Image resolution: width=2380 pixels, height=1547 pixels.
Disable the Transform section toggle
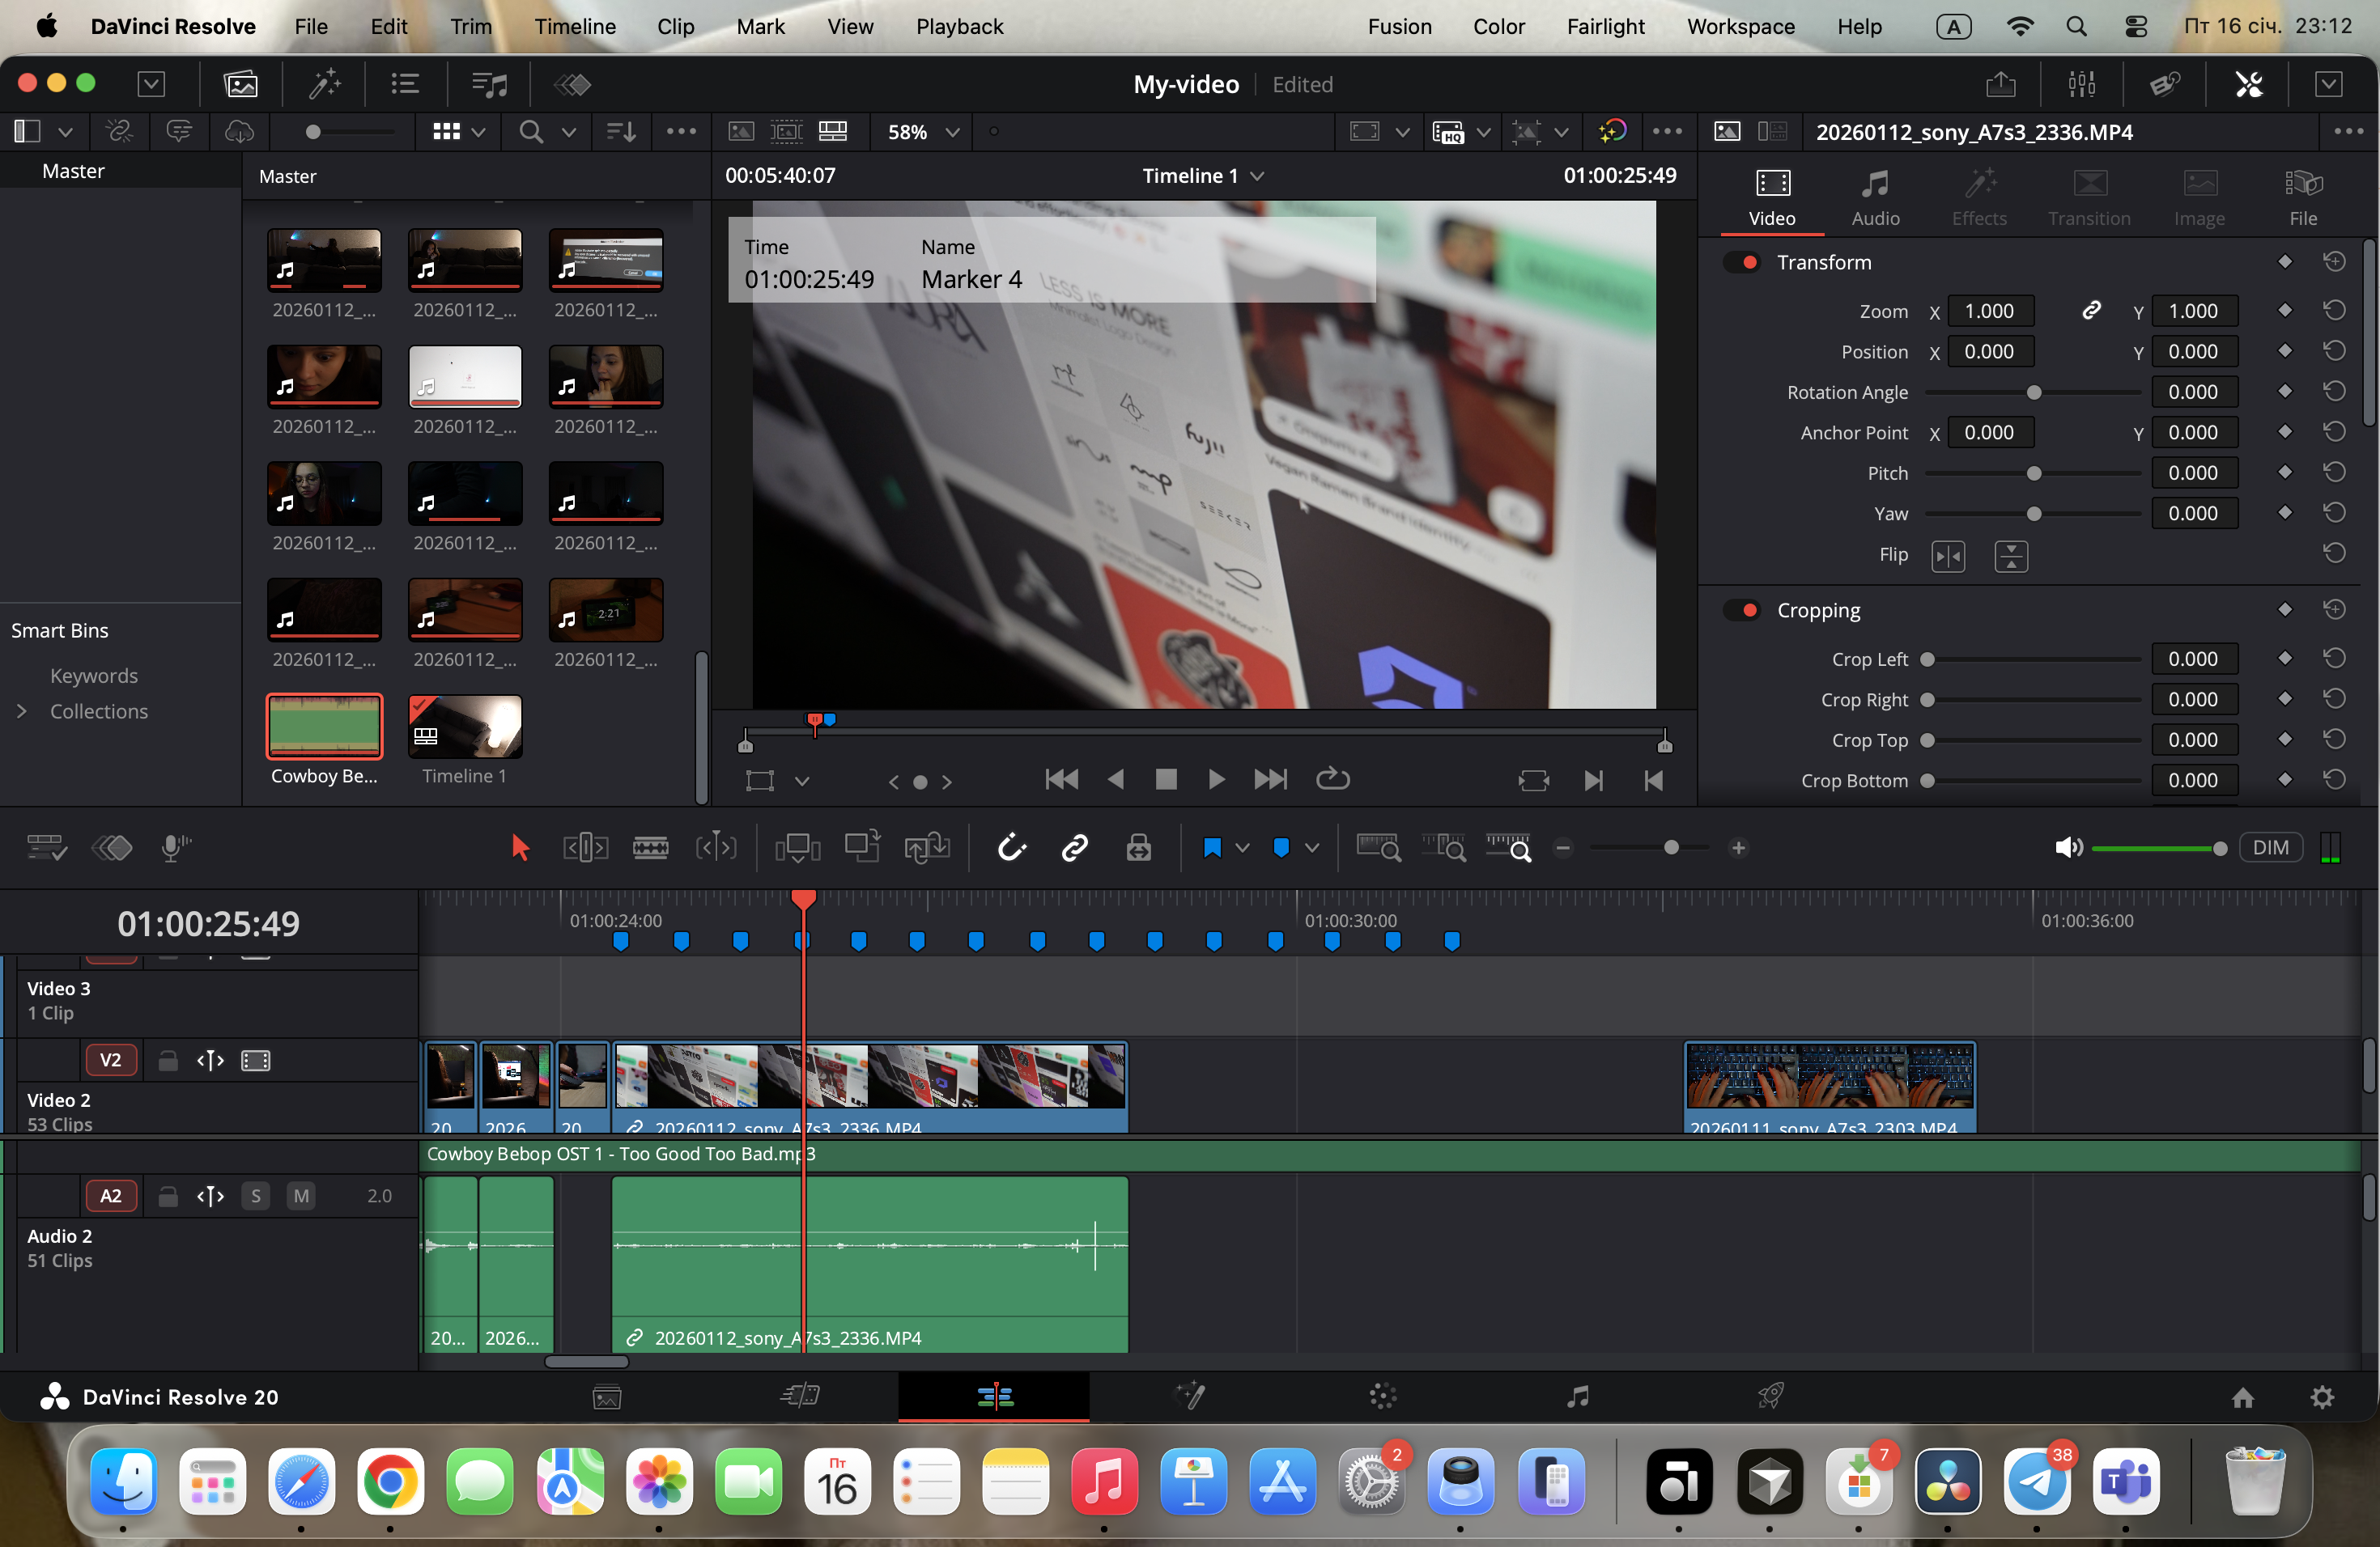pos(1743,263)
